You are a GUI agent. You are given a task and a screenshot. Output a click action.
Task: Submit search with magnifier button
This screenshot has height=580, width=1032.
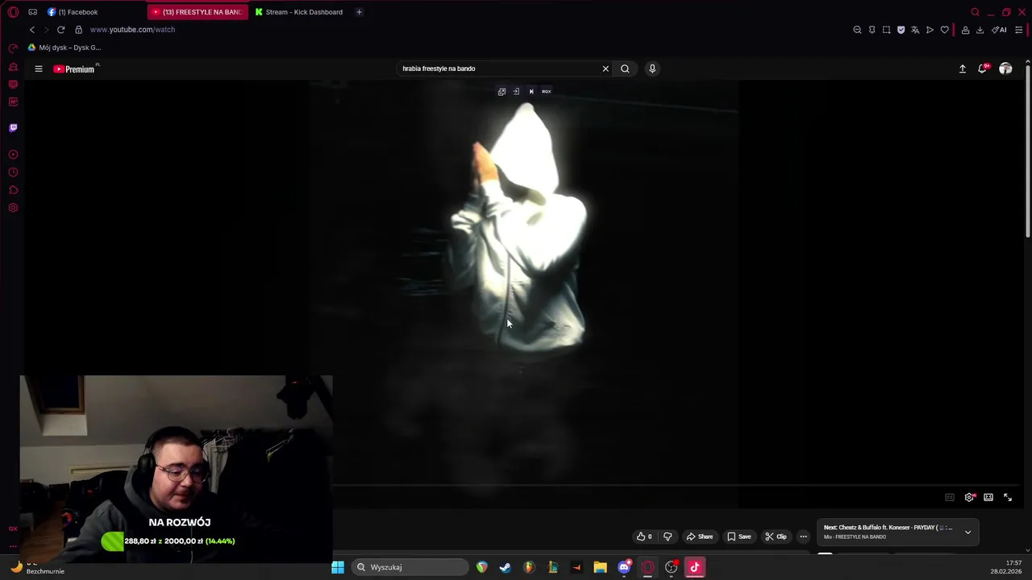[625, 68]
